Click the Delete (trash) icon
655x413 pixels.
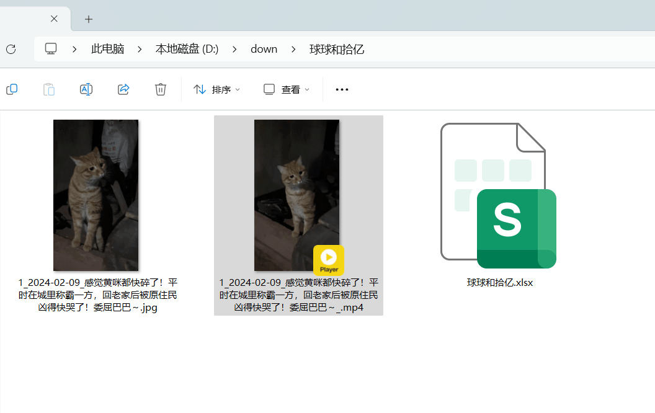click(160, 89)
